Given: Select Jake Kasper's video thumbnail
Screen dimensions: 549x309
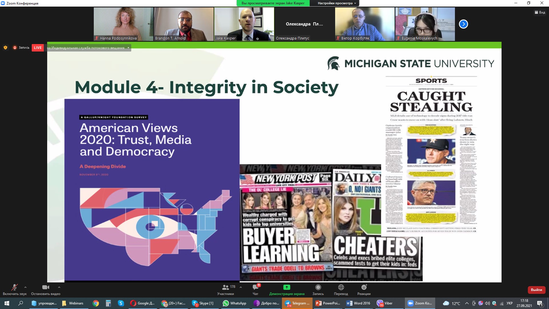Looking at the screenshot, I should click(x=244, y=24).
